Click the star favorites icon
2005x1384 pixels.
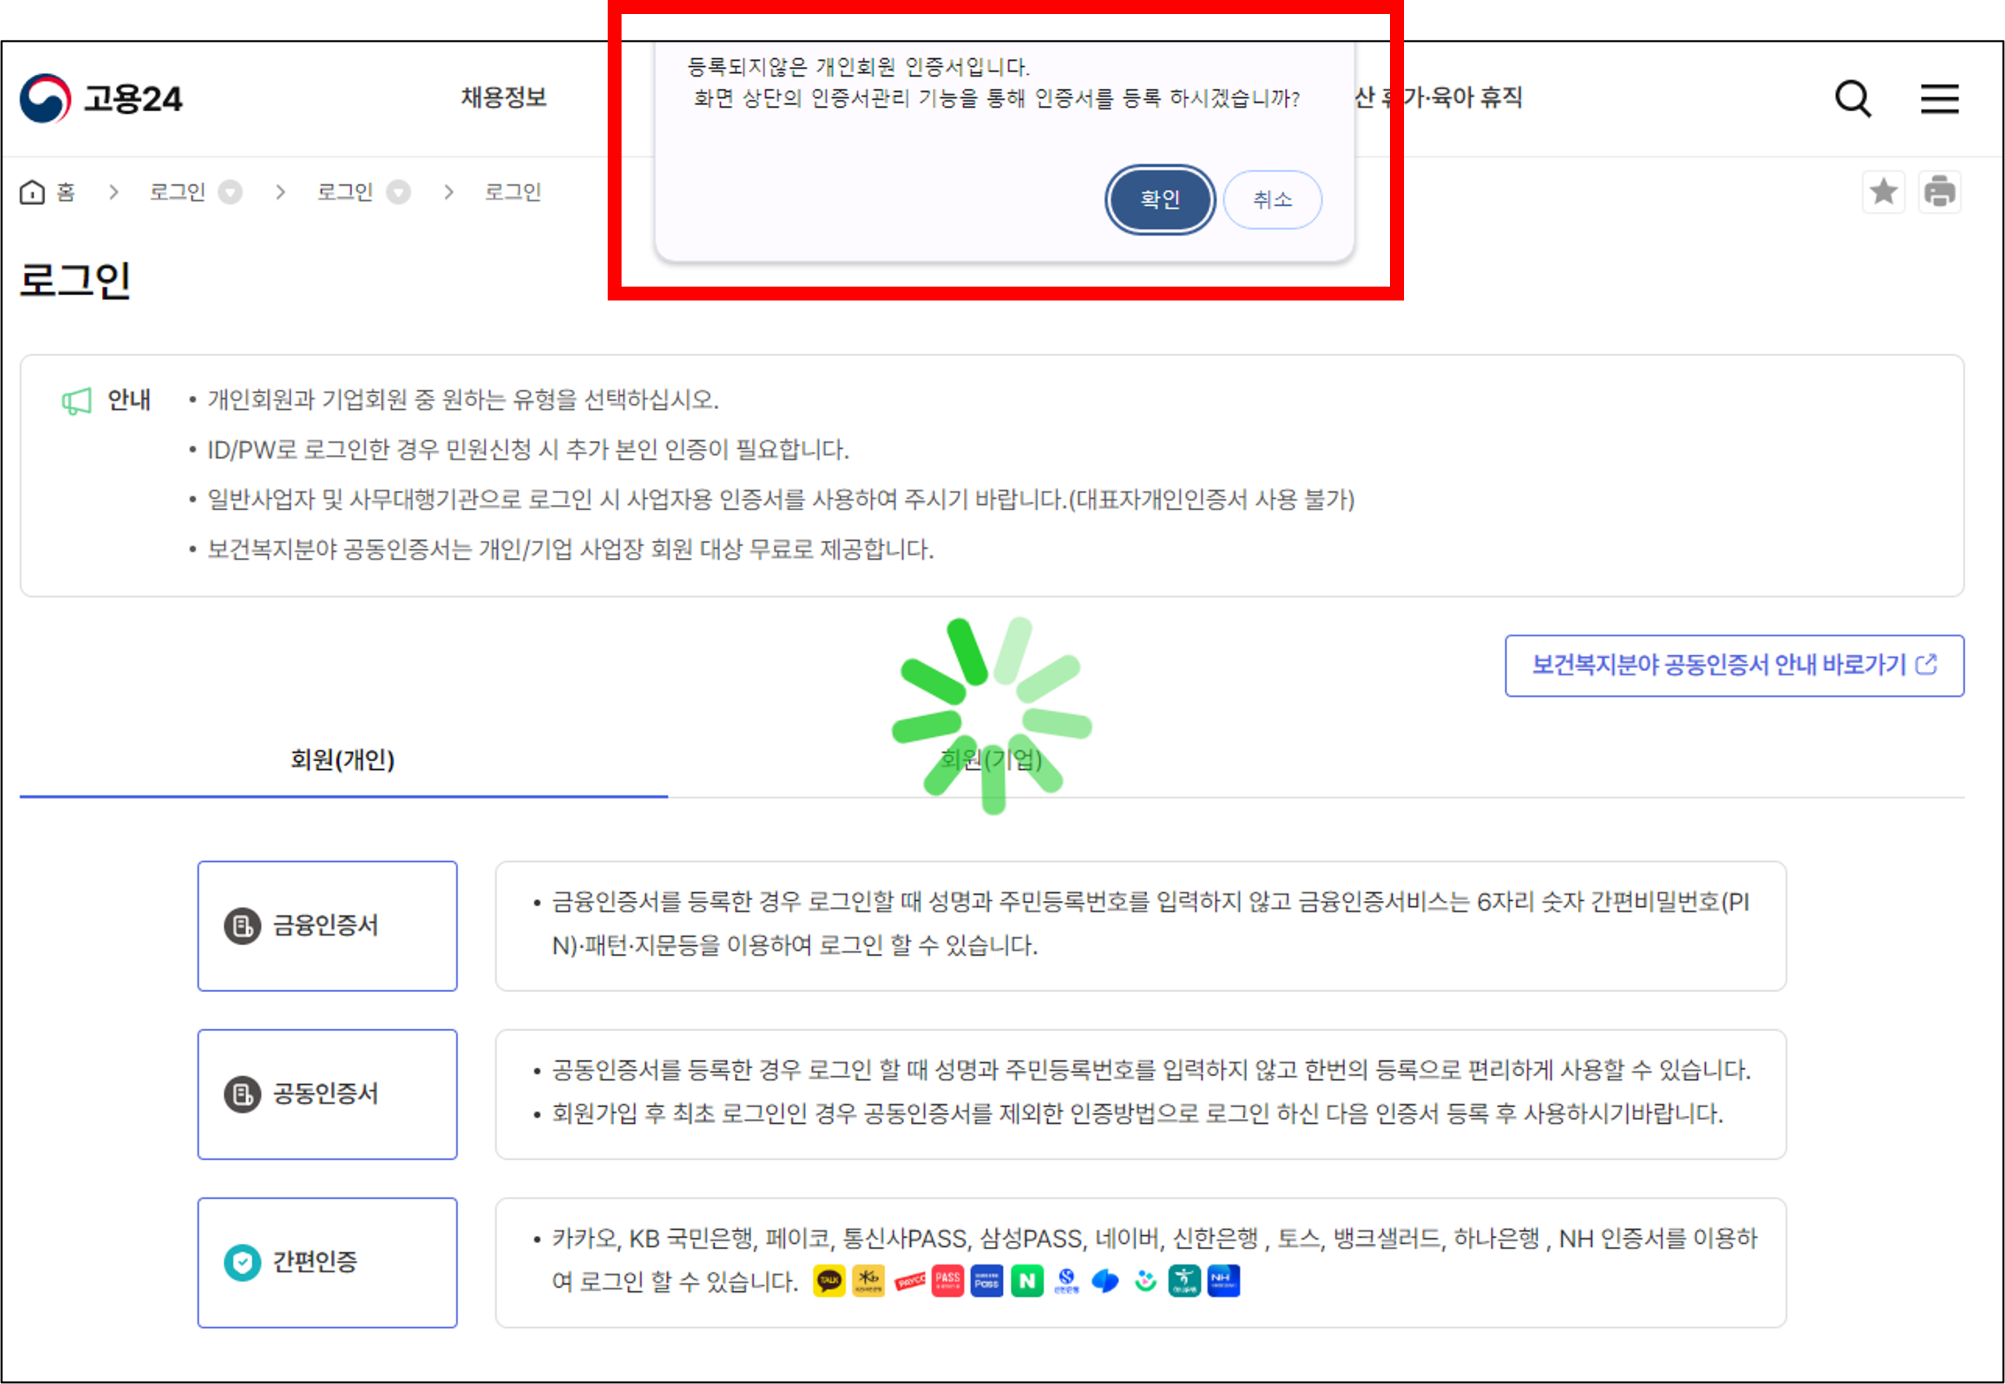click(x=1883, y=192)
